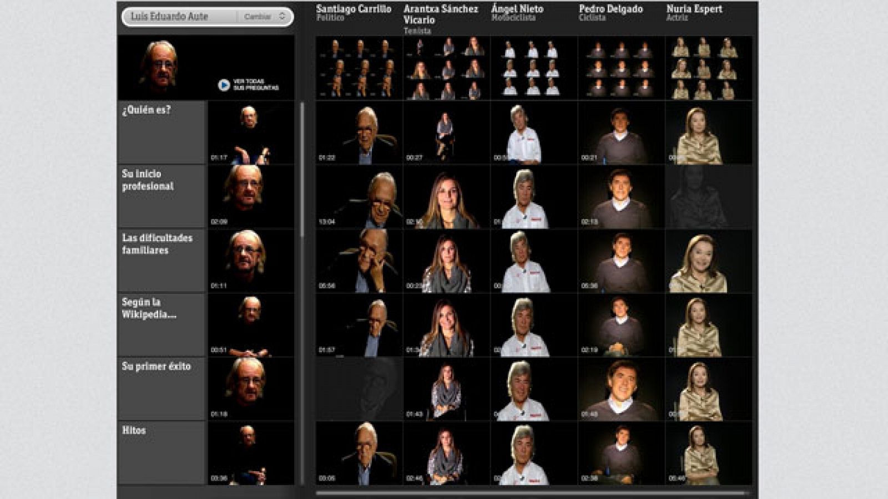Image resolution: width=888 pixels, height=499 pixels.
Task: Play Pedro Delgado's Su primer éxito video
Action: (x=621, y=389)
